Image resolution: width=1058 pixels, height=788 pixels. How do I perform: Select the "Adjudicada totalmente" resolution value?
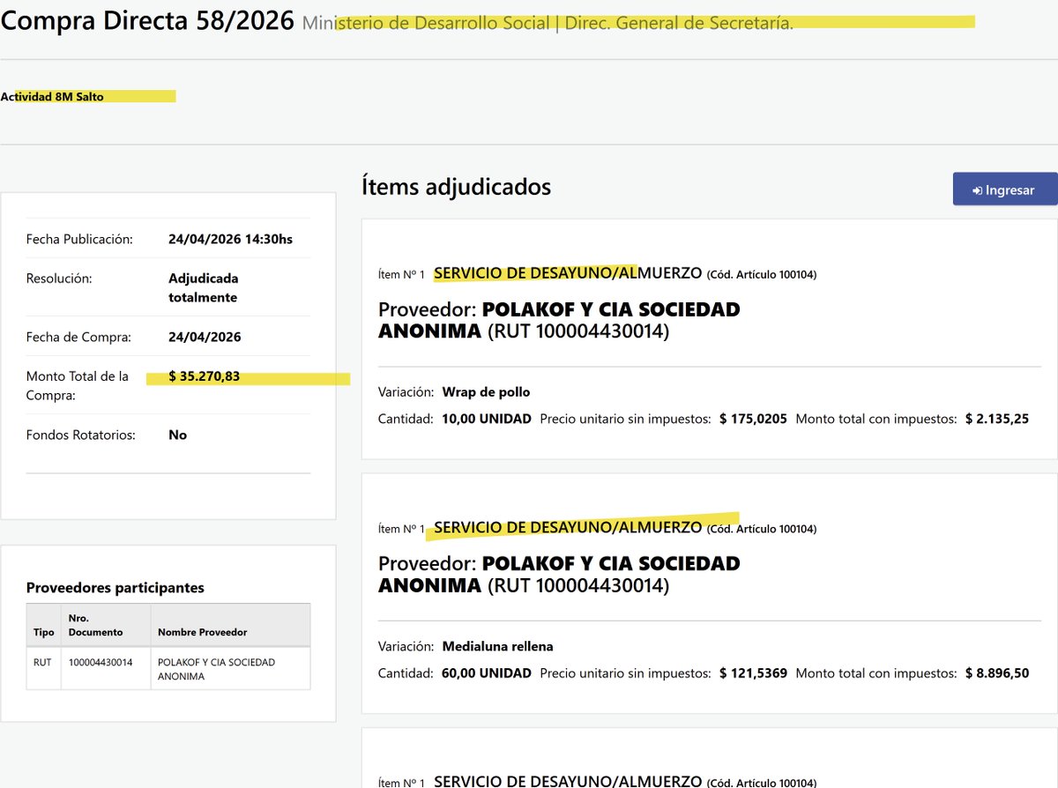204,287
